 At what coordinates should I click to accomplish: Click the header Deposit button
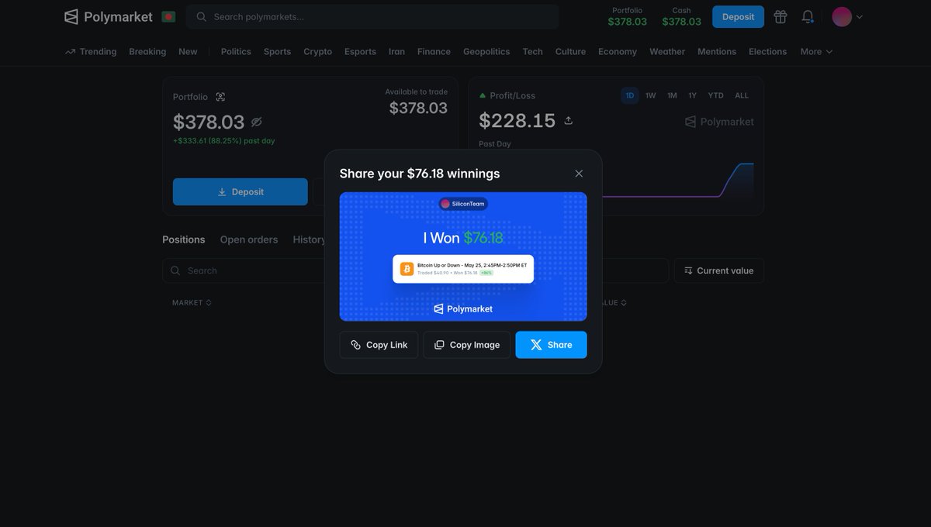[x=738, y=16]
